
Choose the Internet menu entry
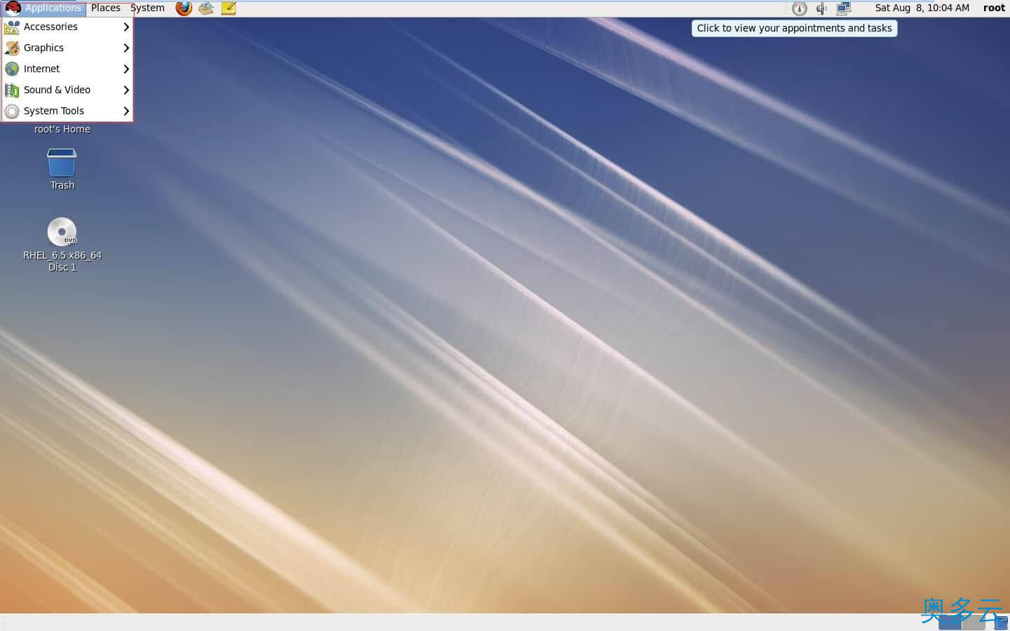click(x=67, y=69)
